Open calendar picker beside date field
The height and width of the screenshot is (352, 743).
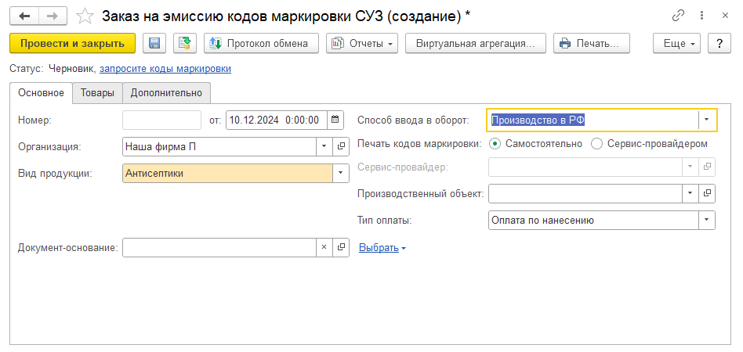point(335,120)
